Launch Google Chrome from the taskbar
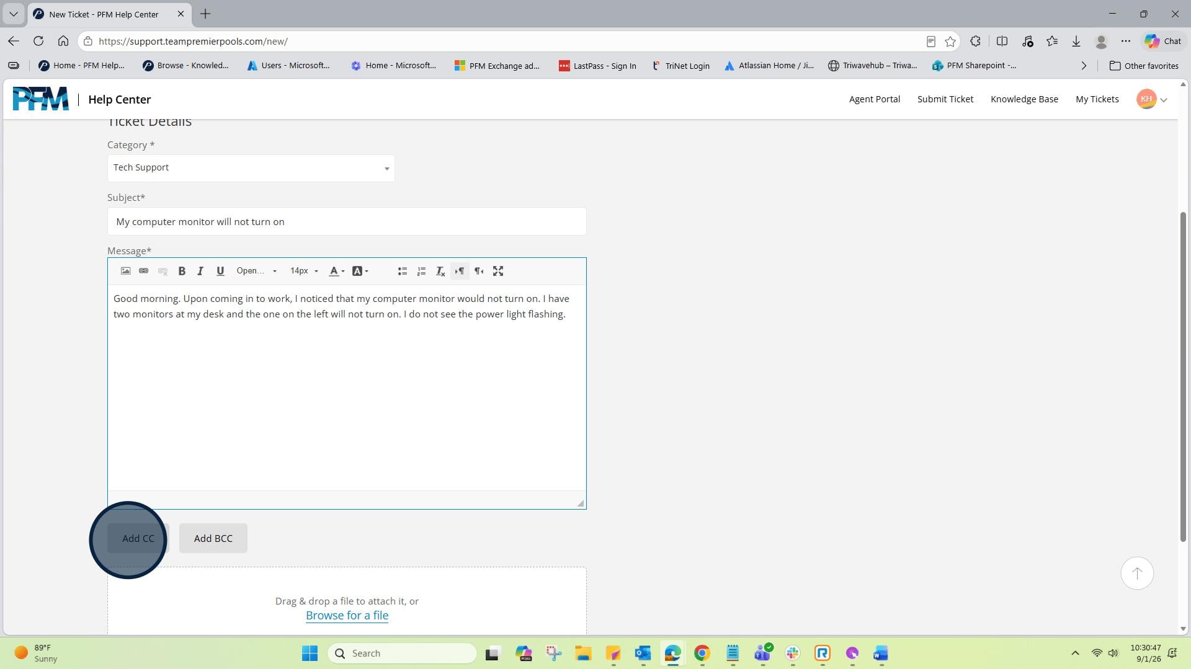This screenshot has width=1191, height=669. tap(702, 653)
